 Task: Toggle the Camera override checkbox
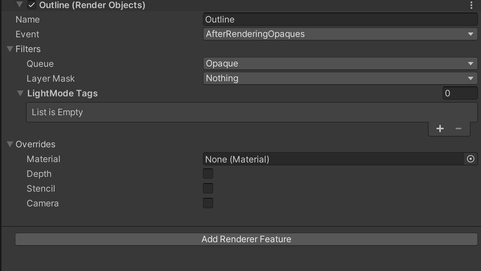[x=208, y=203]
